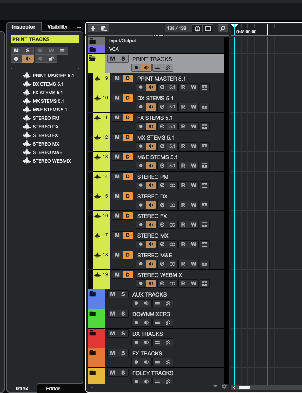Click lanes icon on PRINT MASTER 5.1 track

204,87
